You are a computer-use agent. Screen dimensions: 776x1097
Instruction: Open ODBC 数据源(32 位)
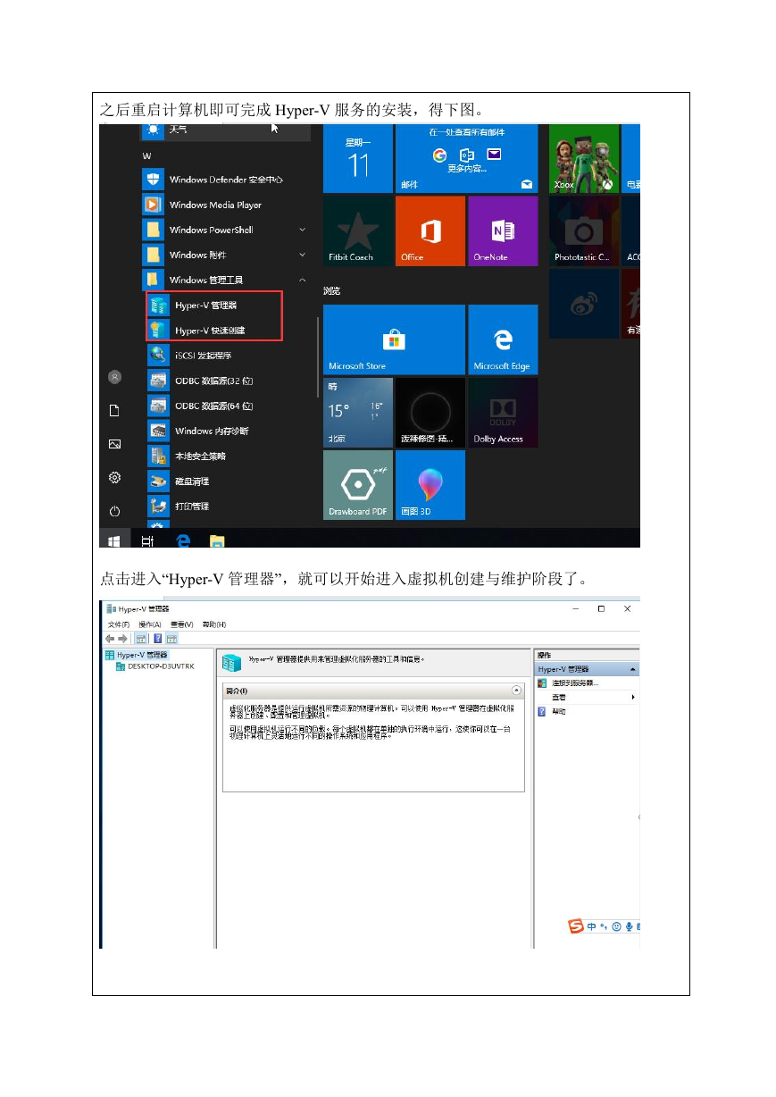tap(214, 381)
